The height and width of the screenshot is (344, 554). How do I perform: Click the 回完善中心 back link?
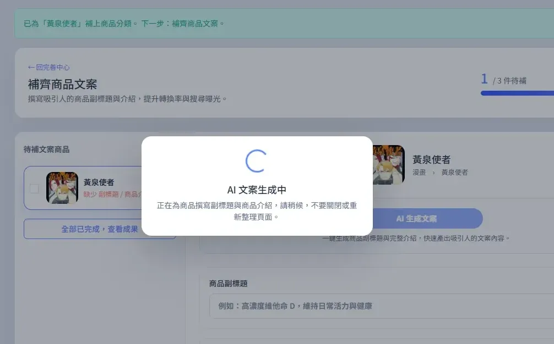(x=49, y=67)
